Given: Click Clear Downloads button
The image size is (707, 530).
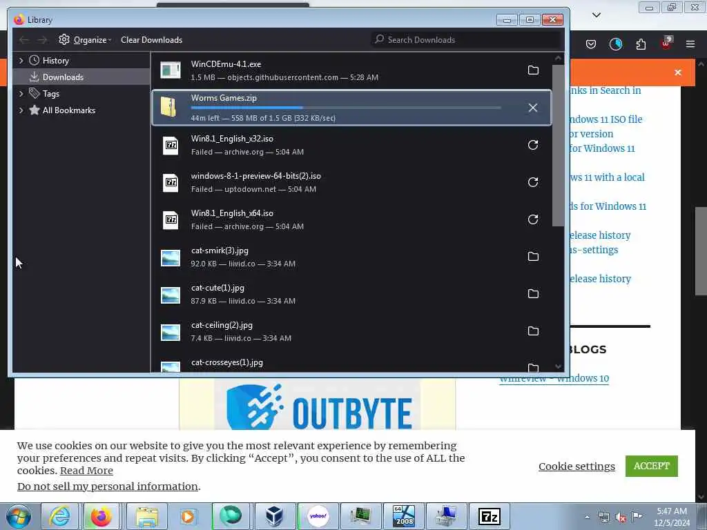Looking at the screenshot, I should point(151,39).
